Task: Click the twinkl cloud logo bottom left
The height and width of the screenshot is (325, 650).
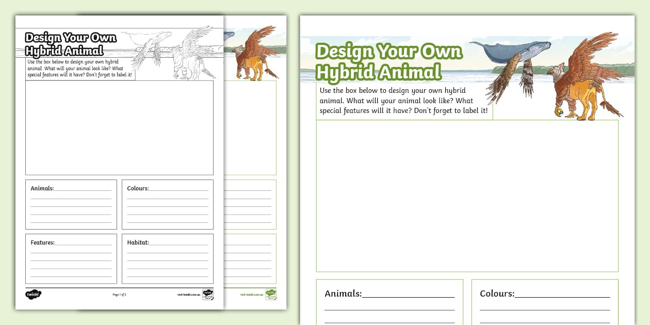Action: 33,294
